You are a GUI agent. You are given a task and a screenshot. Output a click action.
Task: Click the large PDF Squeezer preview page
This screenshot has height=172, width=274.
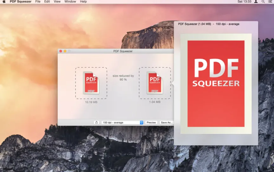pos(216,84)
